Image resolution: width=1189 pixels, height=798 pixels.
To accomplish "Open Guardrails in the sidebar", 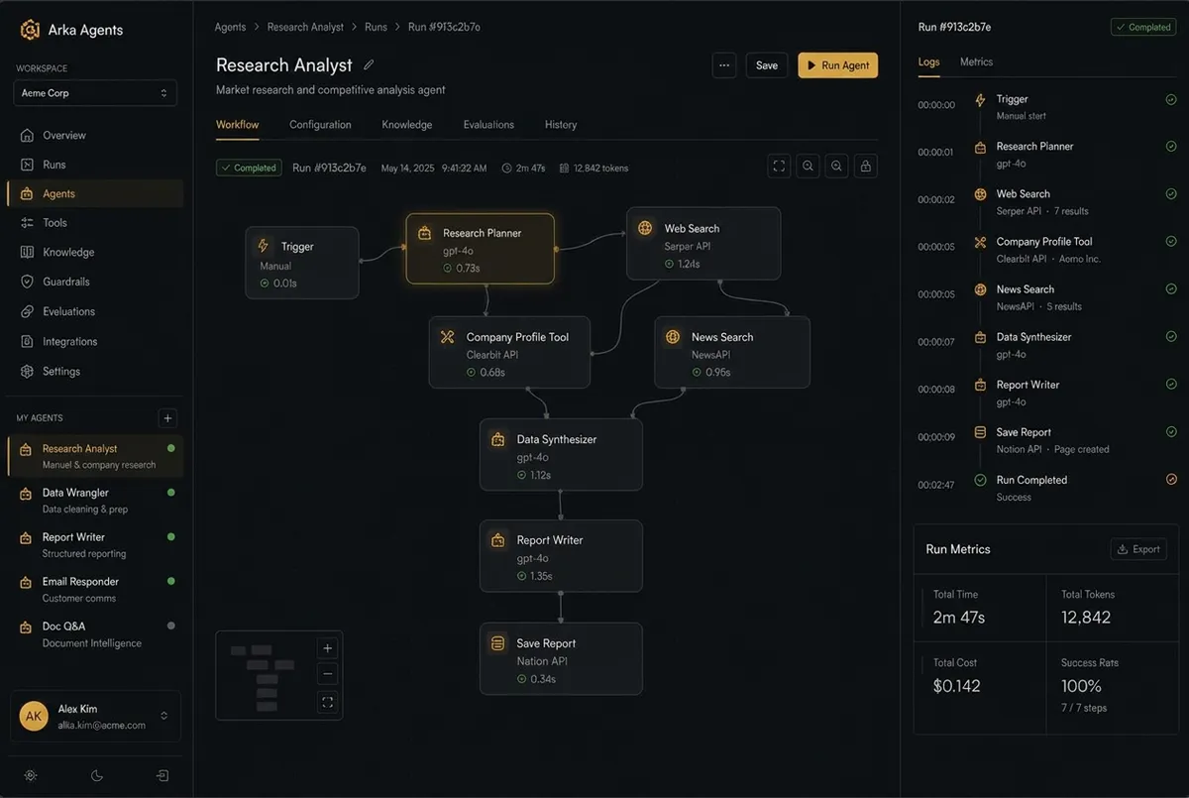I will 95,282.
